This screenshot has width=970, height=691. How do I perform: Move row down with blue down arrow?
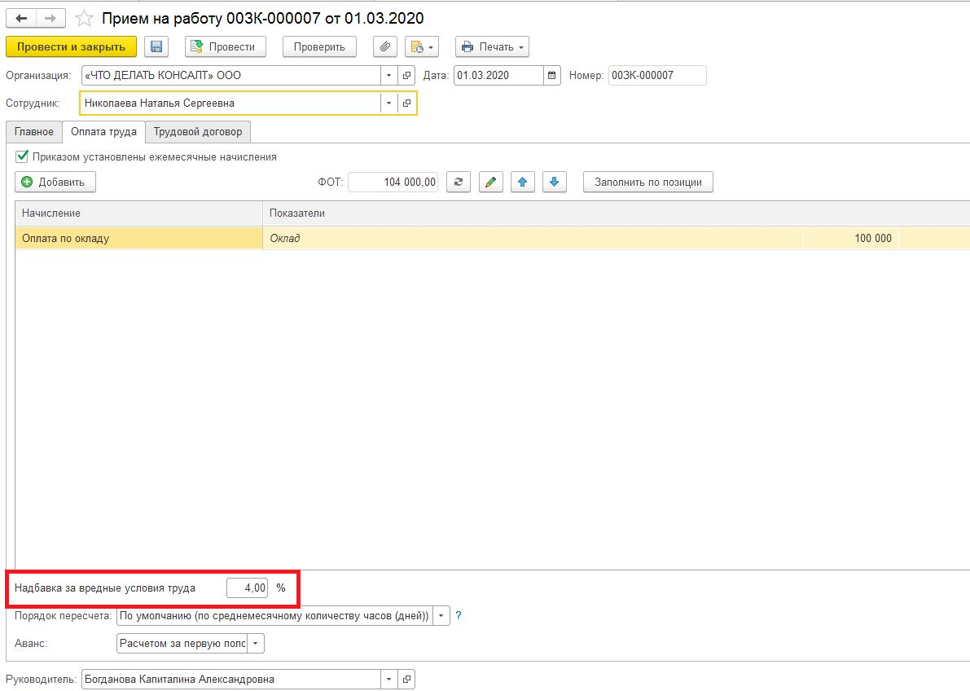click(x=554, y=182)
